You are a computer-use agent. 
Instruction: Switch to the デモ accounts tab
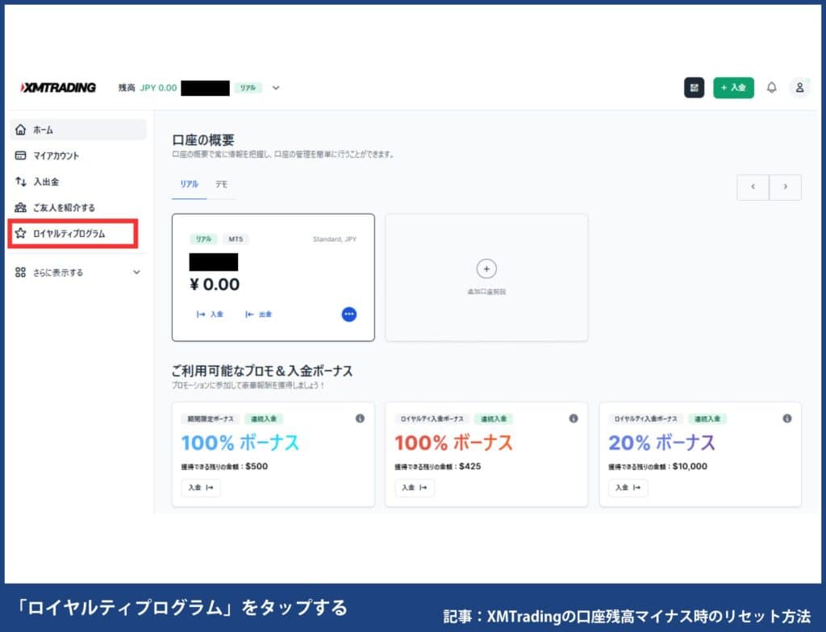tap(221, 185)
